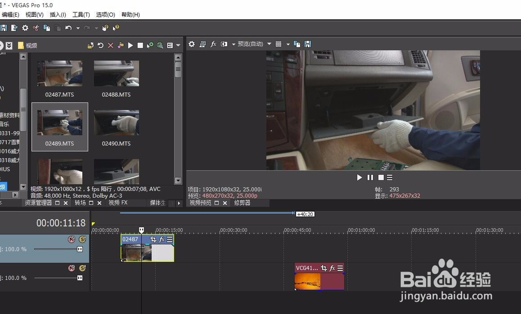Open the web media search globe icon

160,45
